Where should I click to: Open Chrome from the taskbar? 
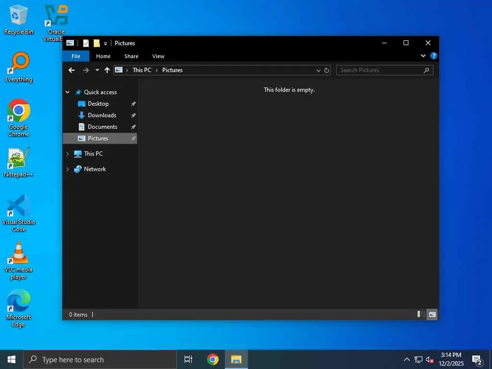click(x=213, y=359)
